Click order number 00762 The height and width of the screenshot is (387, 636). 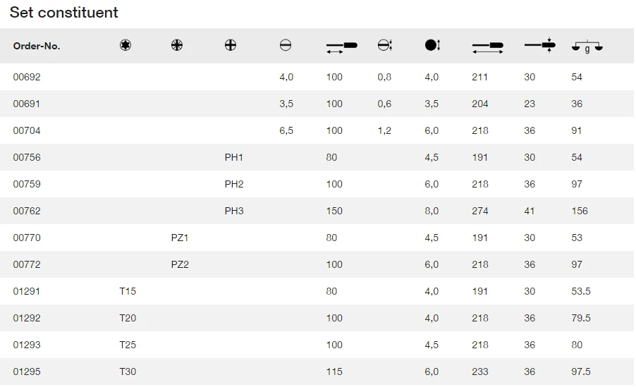pyautogui.click(x=27, y=211)
